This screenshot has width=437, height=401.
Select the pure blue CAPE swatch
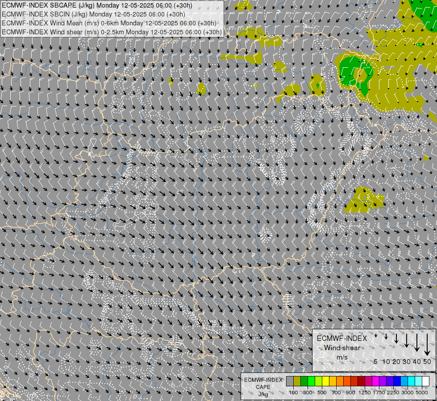pos(397,381)
